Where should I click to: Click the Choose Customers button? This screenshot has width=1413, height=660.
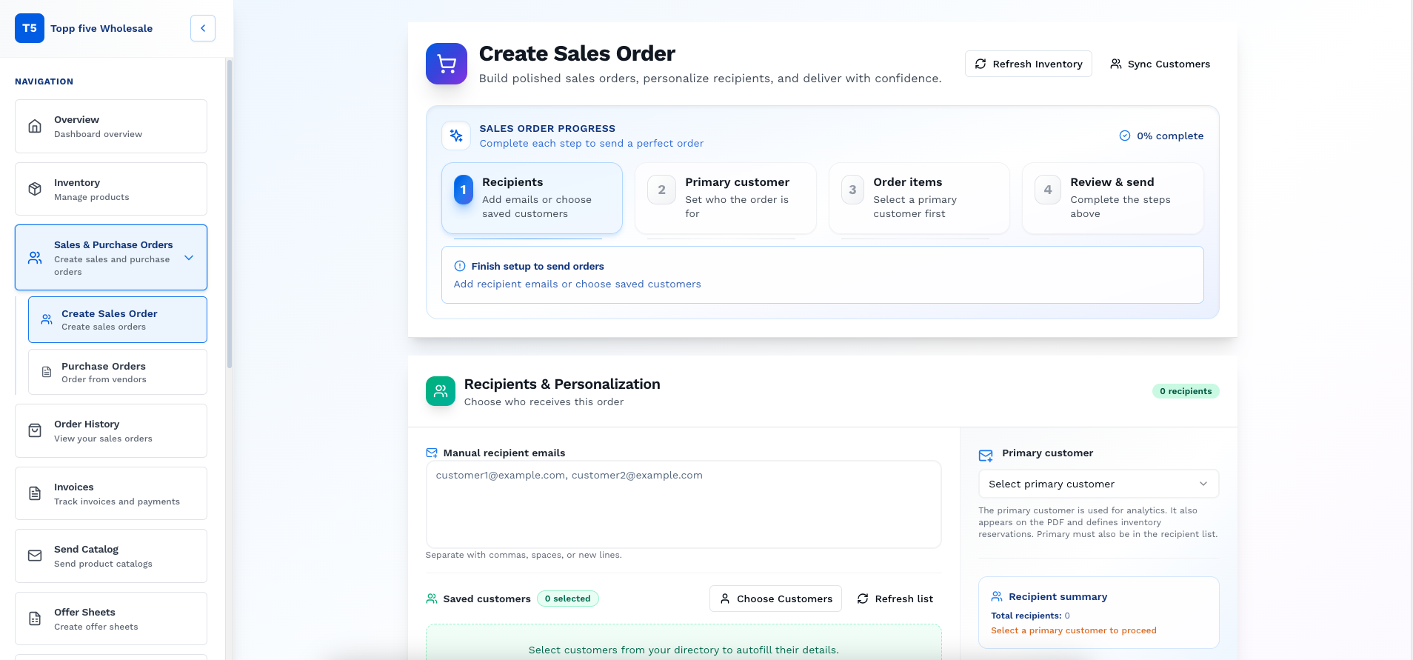pyautogui.click(x=775, y=599)
